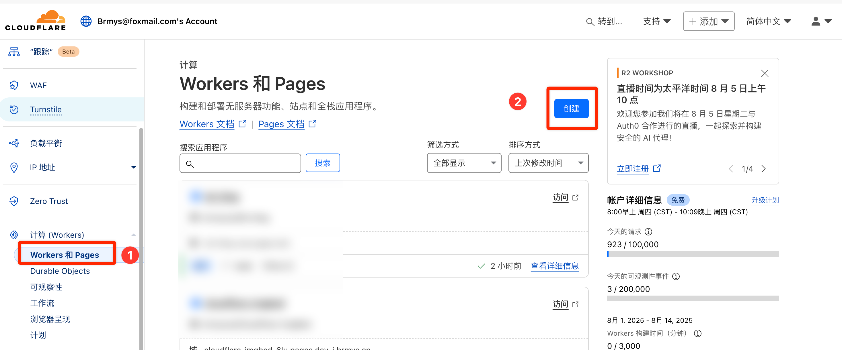The height and width of the screenshot is (350, 842).
Task: Click second application's 访问 link
Action: [x=560, y=304]
